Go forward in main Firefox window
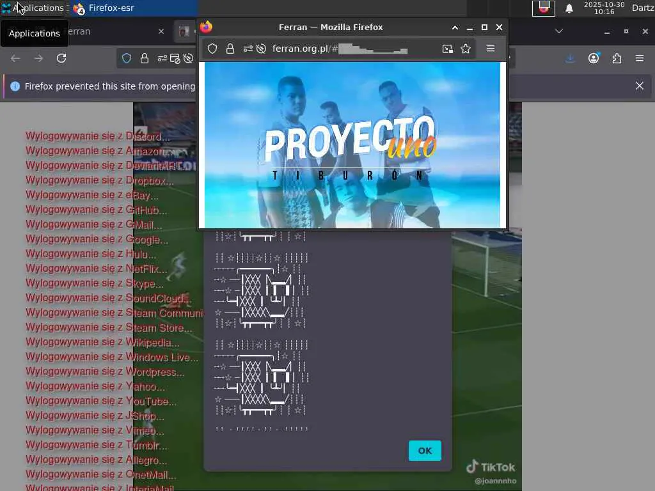The image size is (655, 491). pos(38,58)
